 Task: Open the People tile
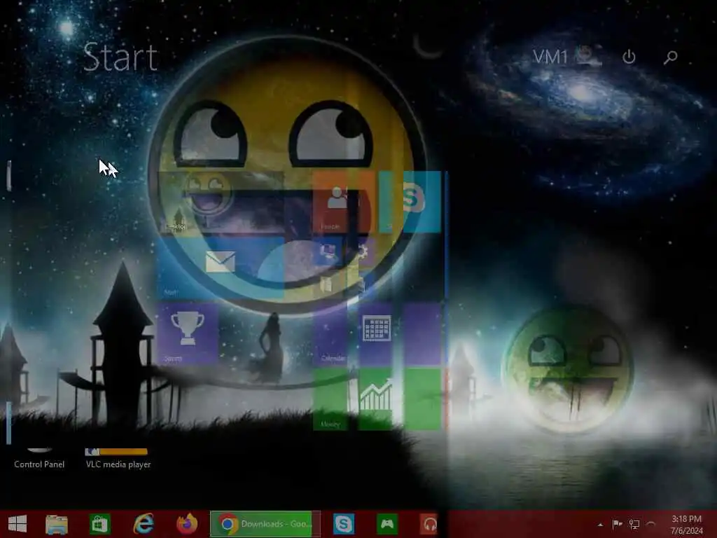coord(344,202)
